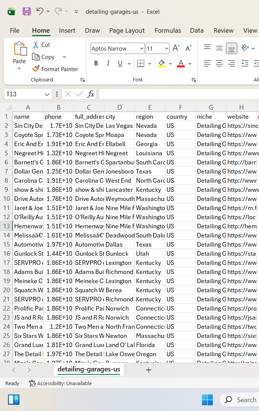The height and width of the screenshot is (411, 259).
Task: Add a new sheet with plus button
Action: (x=149, y=370)
